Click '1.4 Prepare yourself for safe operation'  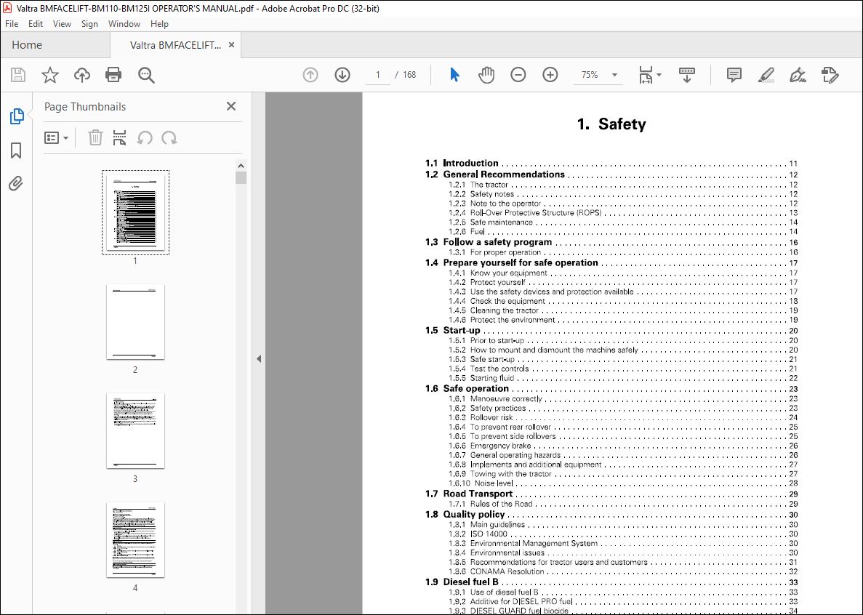[x=611, y=263]
